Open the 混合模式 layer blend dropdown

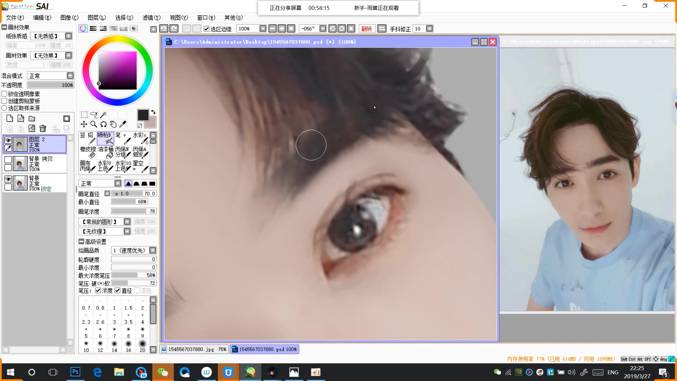(70, 76)
